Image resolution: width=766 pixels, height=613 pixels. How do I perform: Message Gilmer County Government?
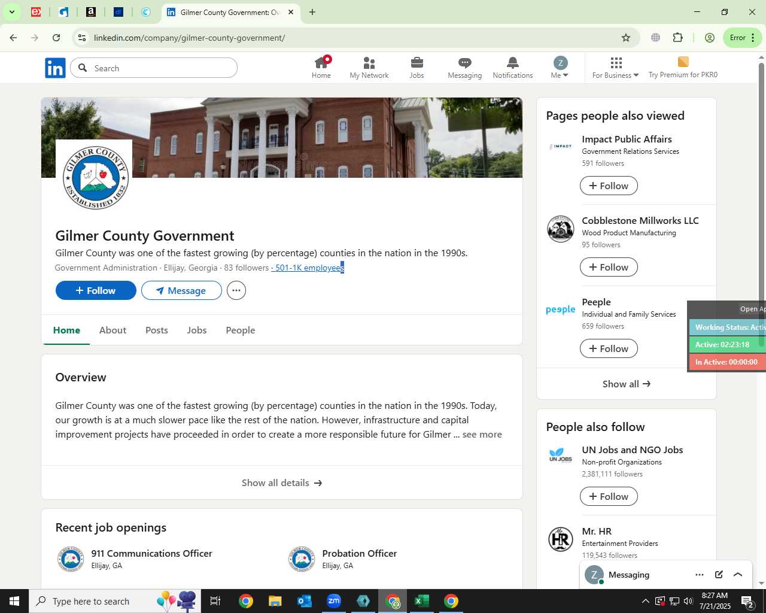pyautogui.click(x=181, y=290)
